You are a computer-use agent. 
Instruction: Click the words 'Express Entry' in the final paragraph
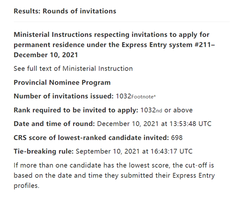coord(194,176)
